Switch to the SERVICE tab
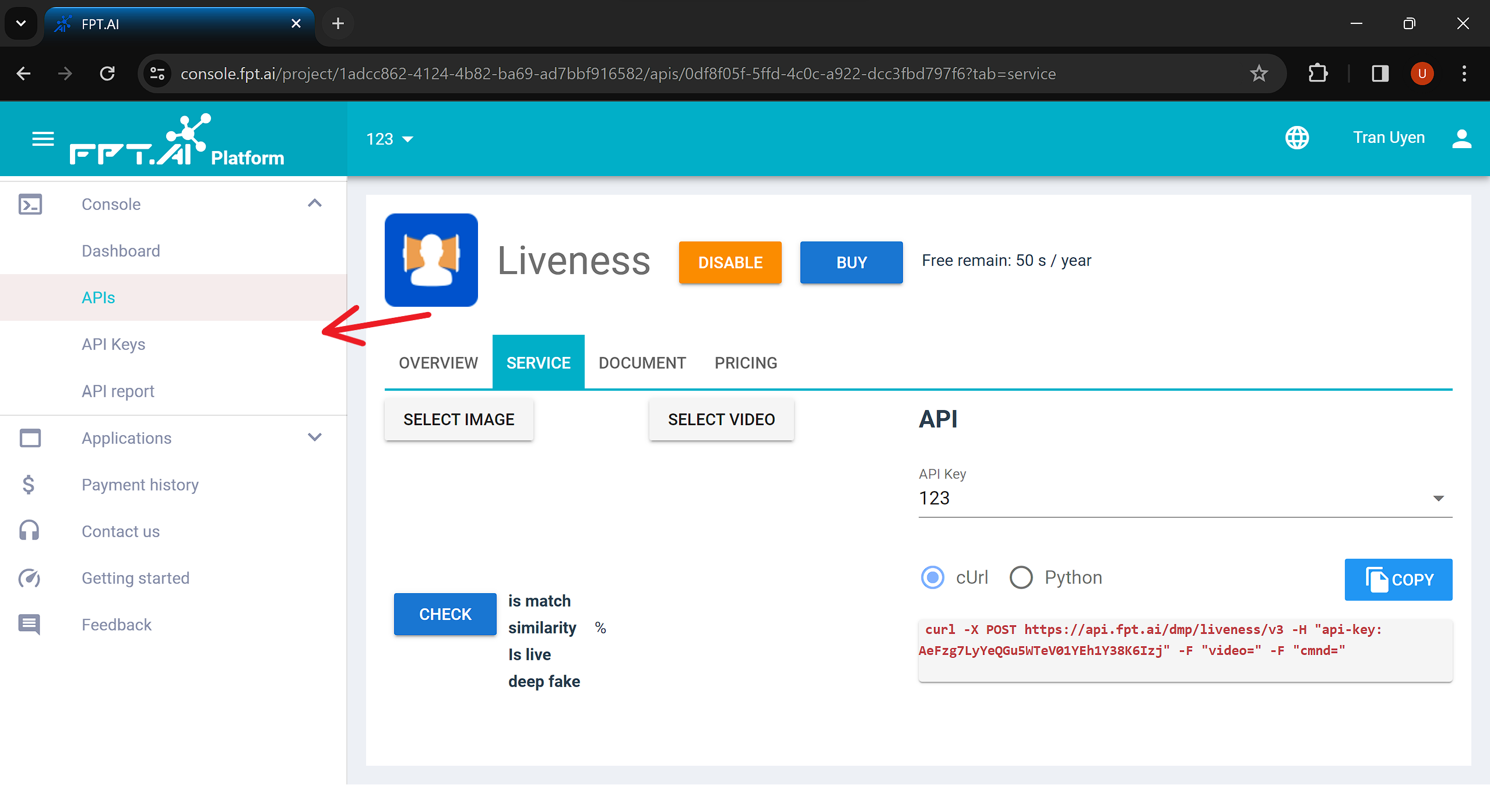 click(x=539, y=363)
